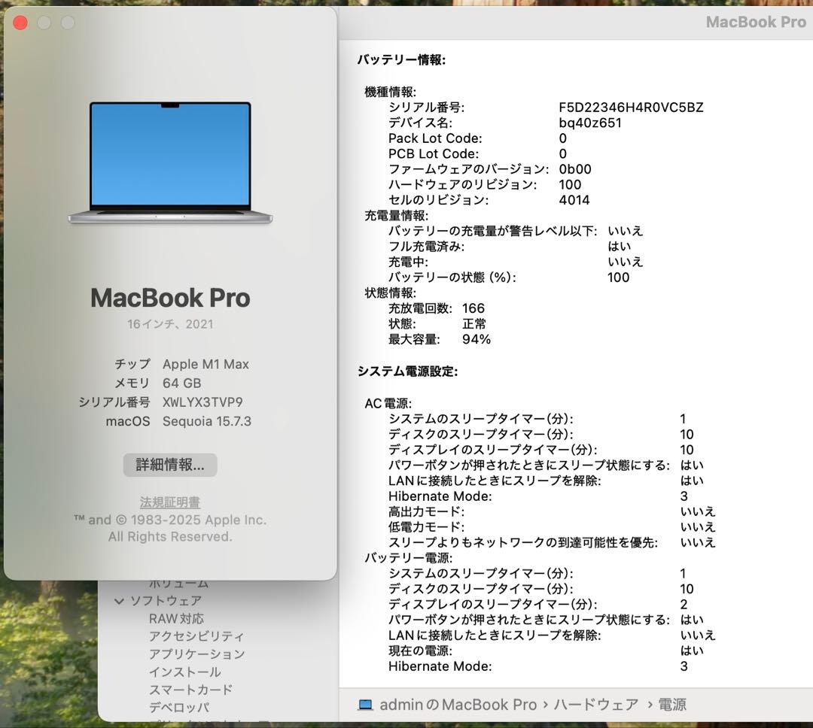Viewport: 813px width, 728px height.
Task: Click the MacBook Pro laptop image
Action: point(170,162)
